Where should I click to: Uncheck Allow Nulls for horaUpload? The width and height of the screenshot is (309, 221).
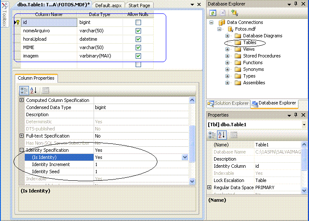(x=138, y=39)
